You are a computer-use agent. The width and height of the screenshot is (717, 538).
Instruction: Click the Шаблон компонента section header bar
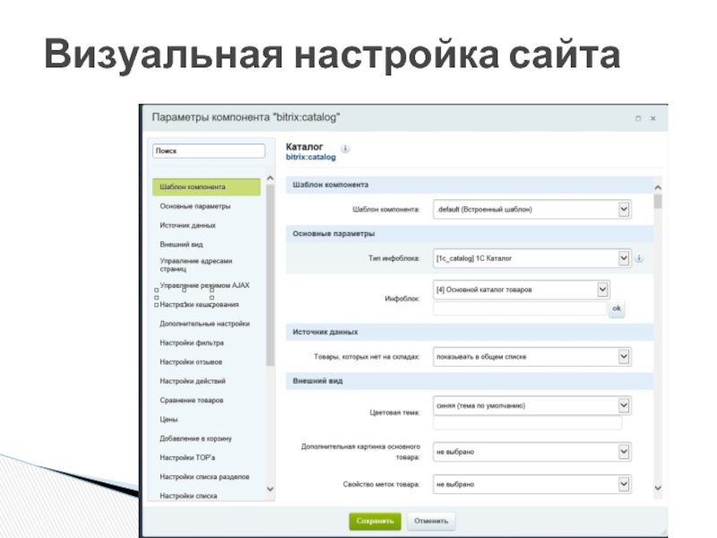pos(470,185)
